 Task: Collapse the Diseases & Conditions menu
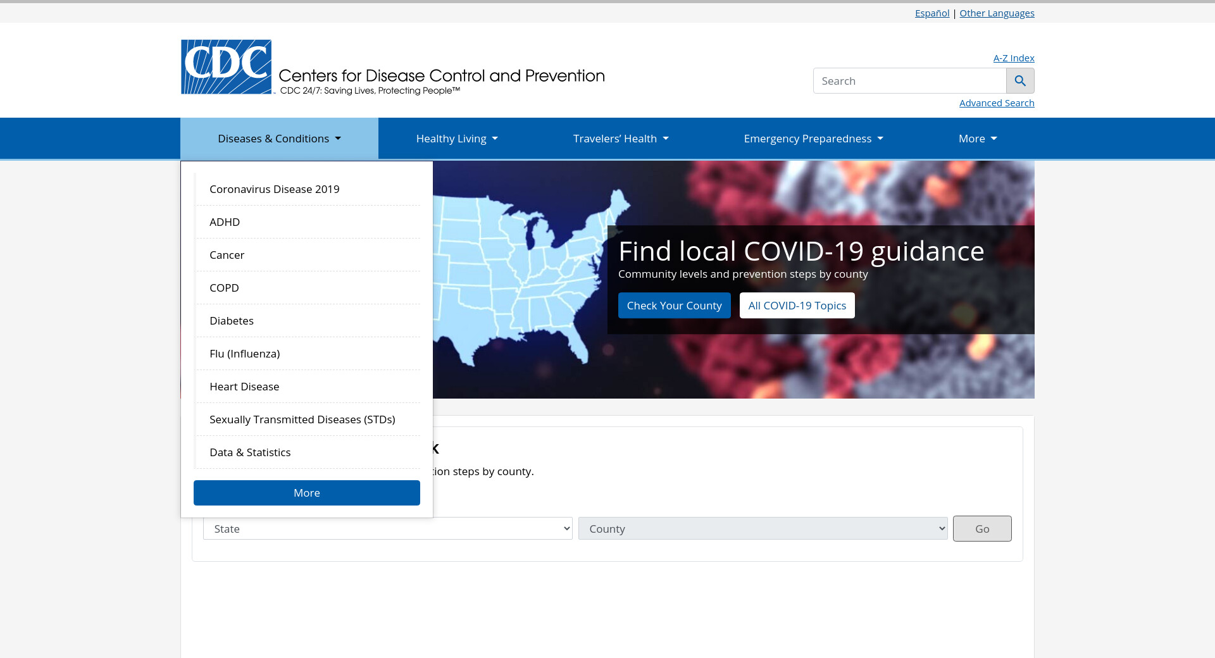coord(279,139)
